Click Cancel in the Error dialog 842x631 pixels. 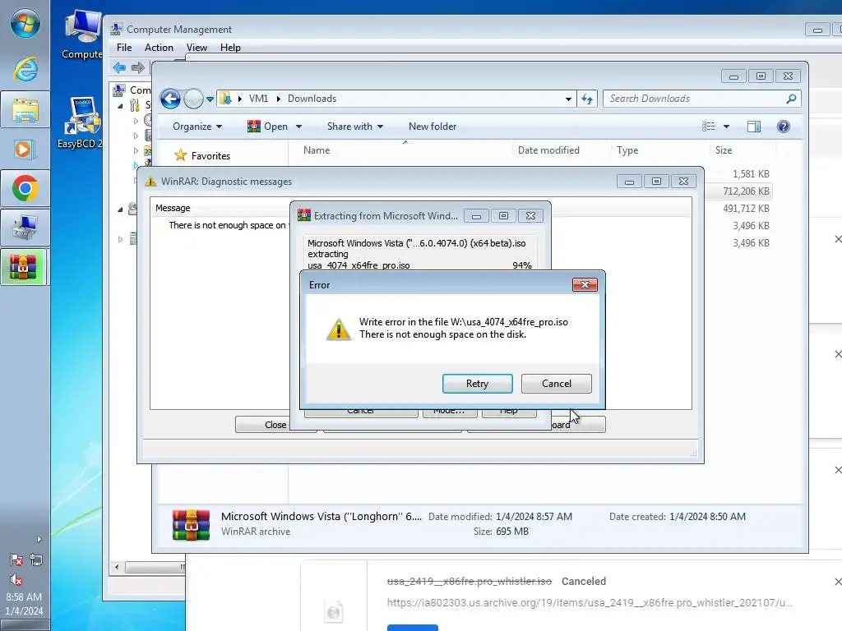click(x=557, y=384)
